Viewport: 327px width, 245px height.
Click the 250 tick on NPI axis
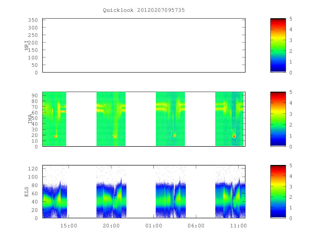[x=32, y=35]
